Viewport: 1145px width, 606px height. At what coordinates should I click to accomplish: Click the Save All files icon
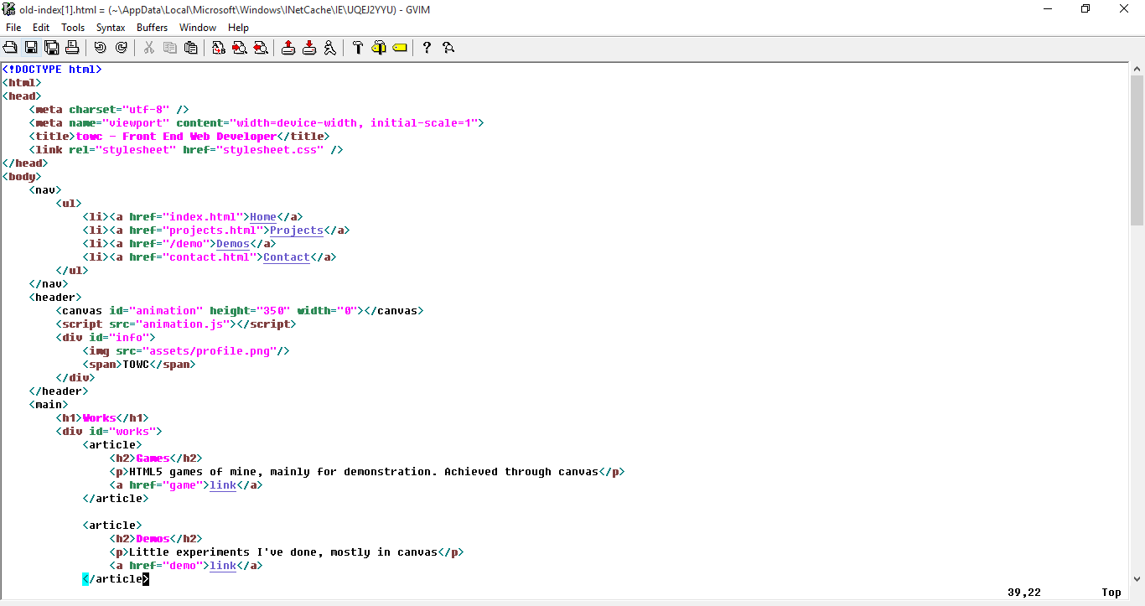(x=51, y=48)
